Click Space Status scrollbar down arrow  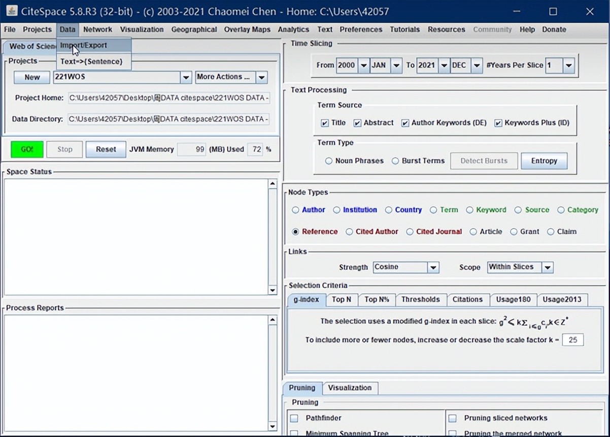click(273, 290)
